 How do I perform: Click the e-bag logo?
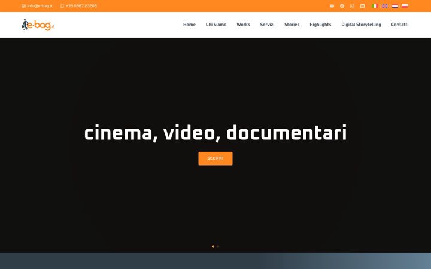point(38,25)
